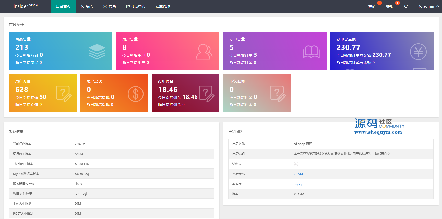Click the yen coin icon on 订单总金额 card
442x219 pixels.
coord(418,52)
